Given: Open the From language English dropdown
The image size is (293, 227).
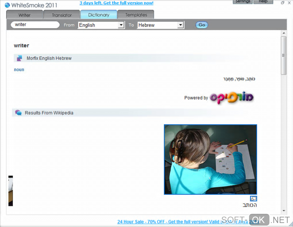Looking at the screenshot, I should pyautogui.click(x=101, y=25).
